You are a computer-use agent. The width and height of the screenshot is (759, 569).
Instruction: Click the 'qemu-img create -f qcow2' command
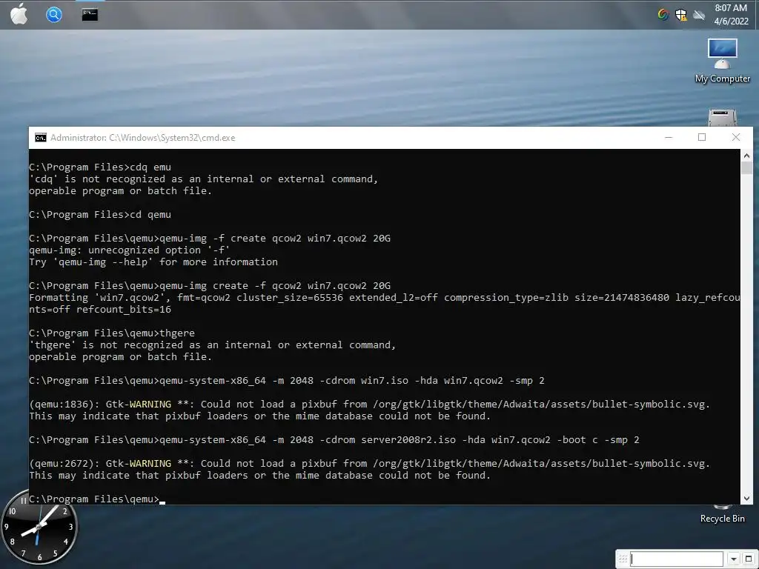pos(210,285)
